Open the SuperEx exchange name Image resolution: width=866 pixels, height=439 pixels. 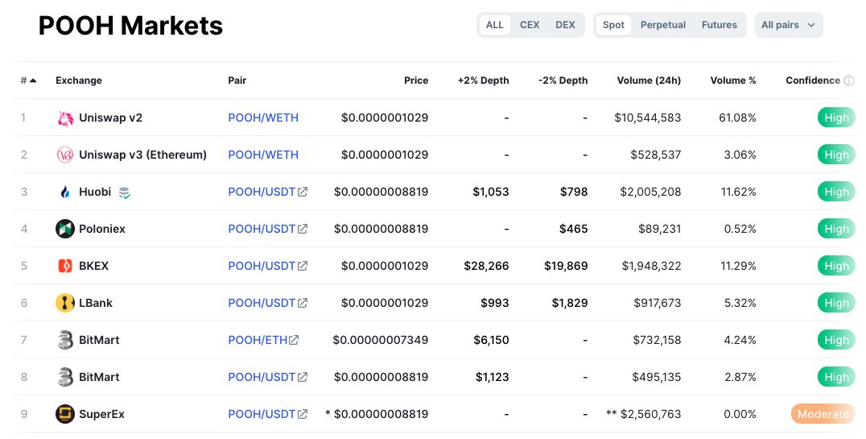tap(101, 414)
